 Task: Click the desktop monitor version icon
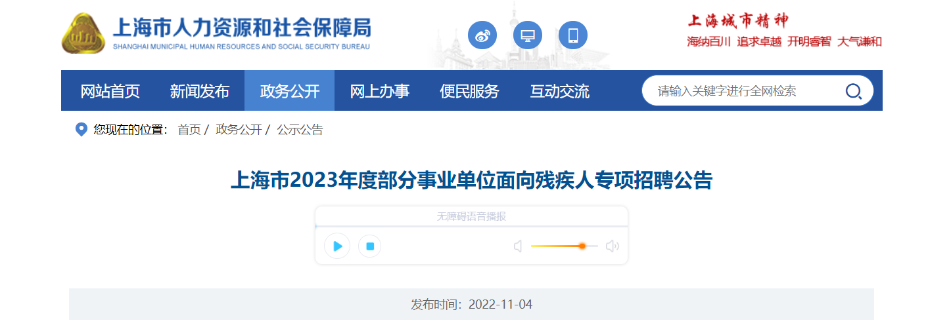528,35
